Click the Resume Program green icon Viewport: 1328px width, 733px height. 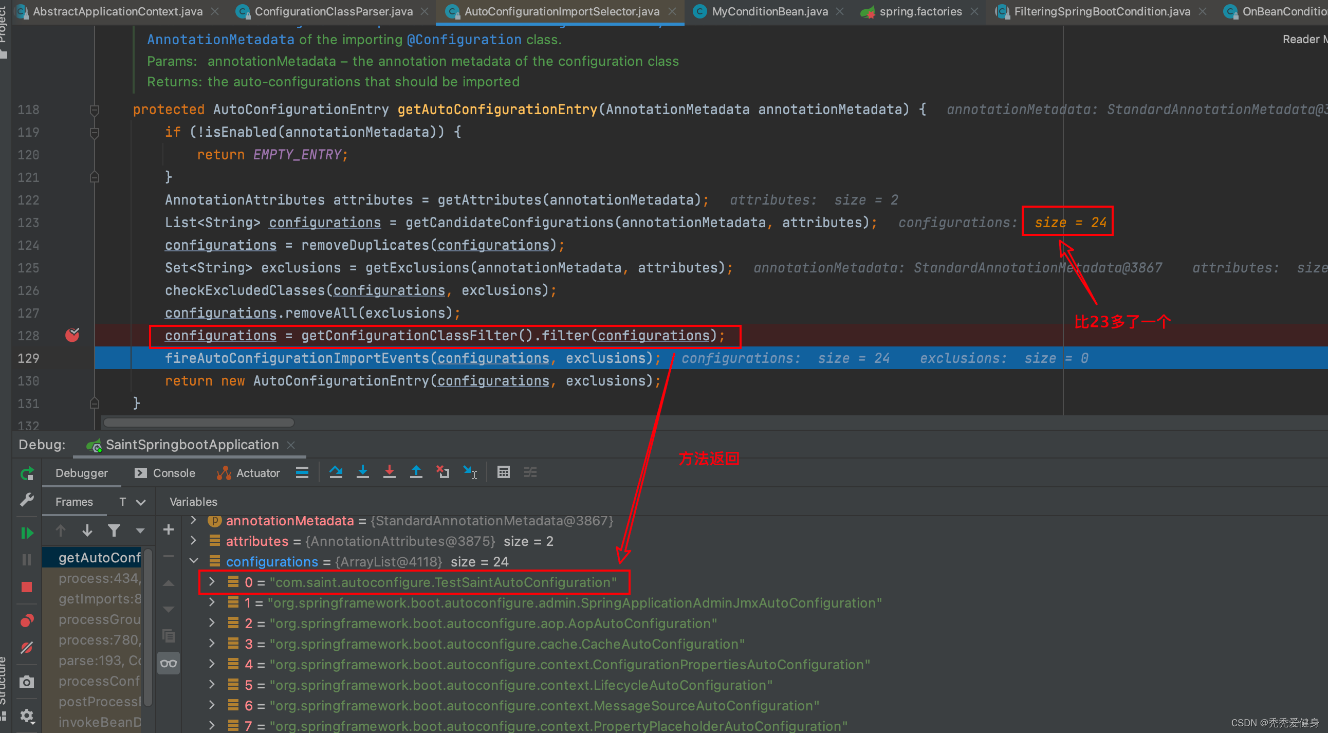click(x=26, y=533)
